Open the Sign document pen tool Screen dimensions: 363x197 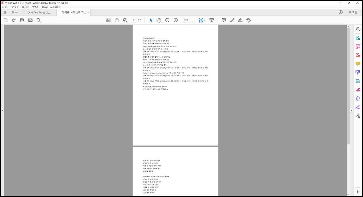(240, 20)
